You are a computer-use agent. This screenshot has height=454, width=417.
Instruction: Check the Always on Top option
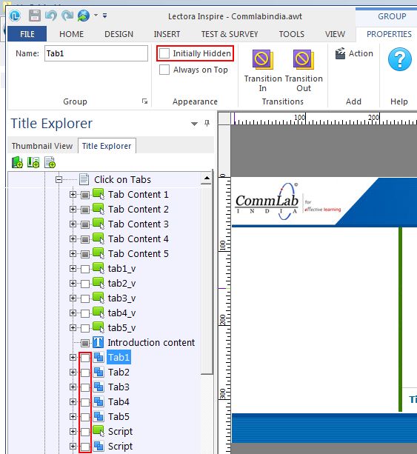164,70
